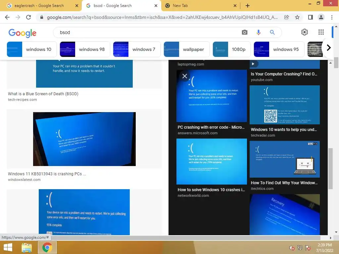Click the youtube.com source text
Image resolution: width=339 pixels, height=254 pixels.
(x=262, y=80)
